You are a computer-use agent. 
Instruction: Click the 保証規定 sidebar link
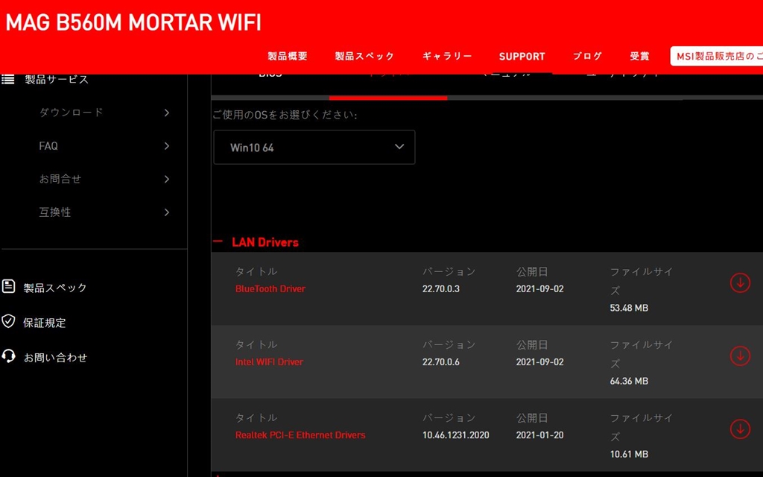click(44, 322)
